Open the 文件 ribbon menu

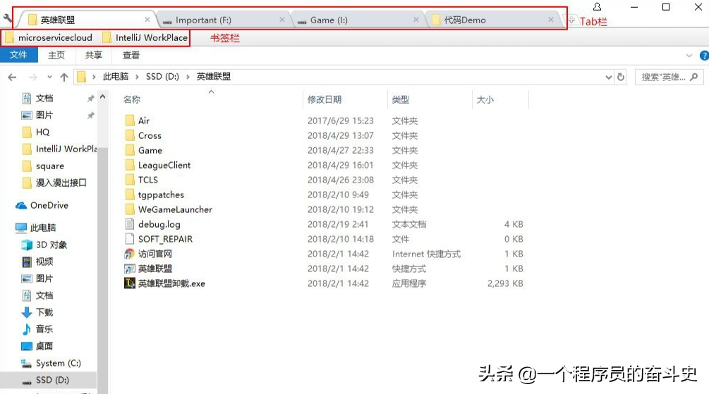[x=18, y=55]
